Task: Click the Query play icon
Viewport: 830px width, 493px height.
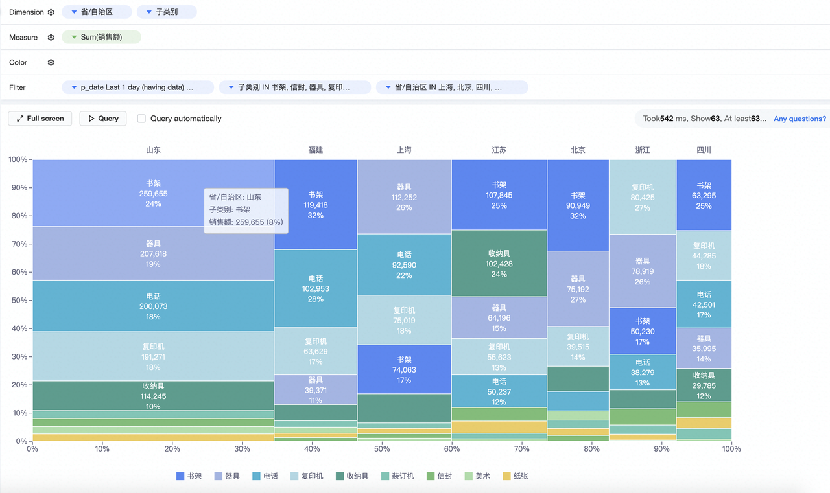Action: tap(91, 119)
